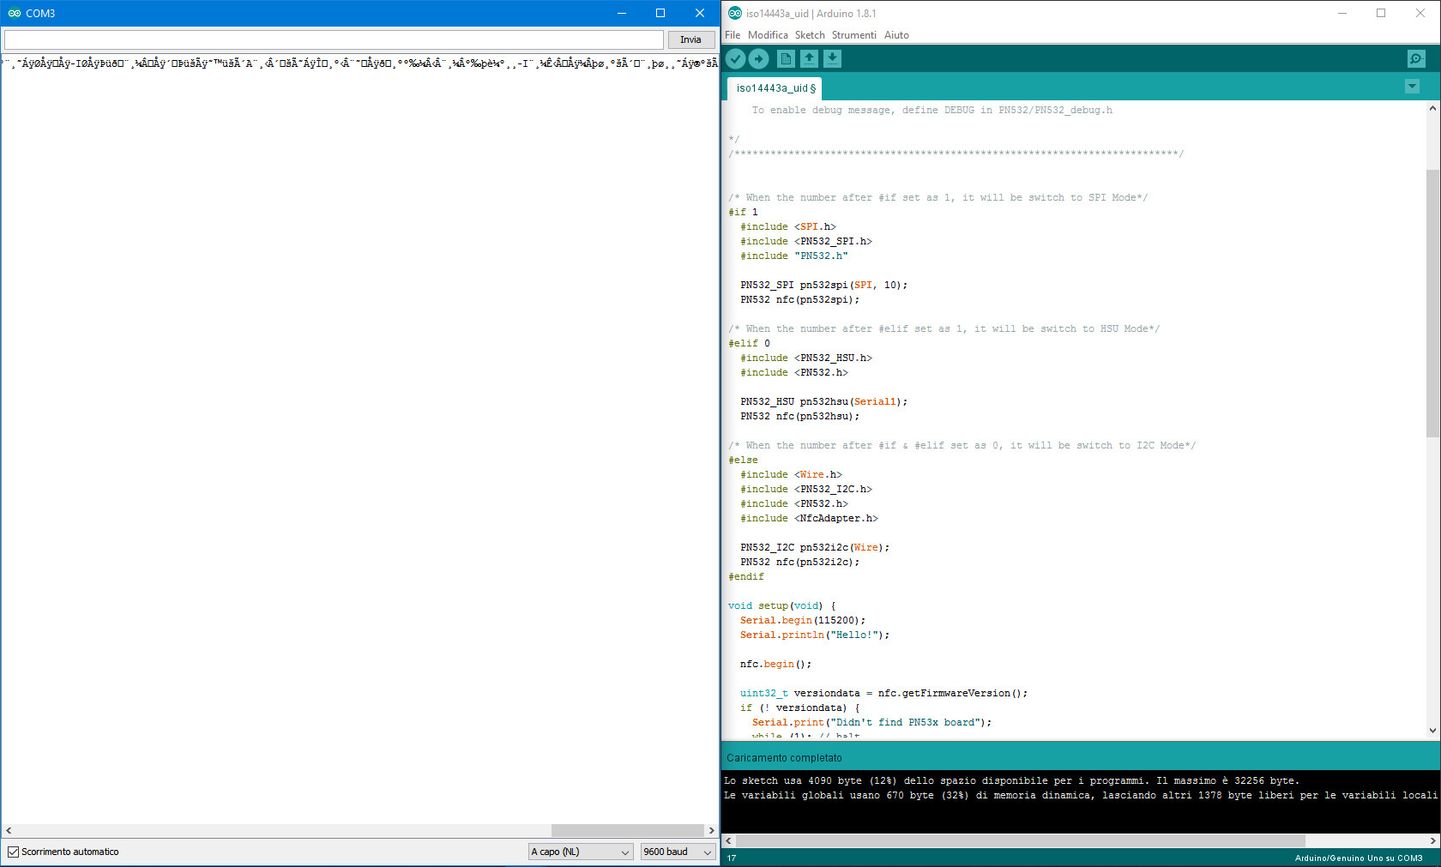
Task: Click the line 'PN532_HSU pn532hsu(Serial1);'
Action: click(823, 401)
